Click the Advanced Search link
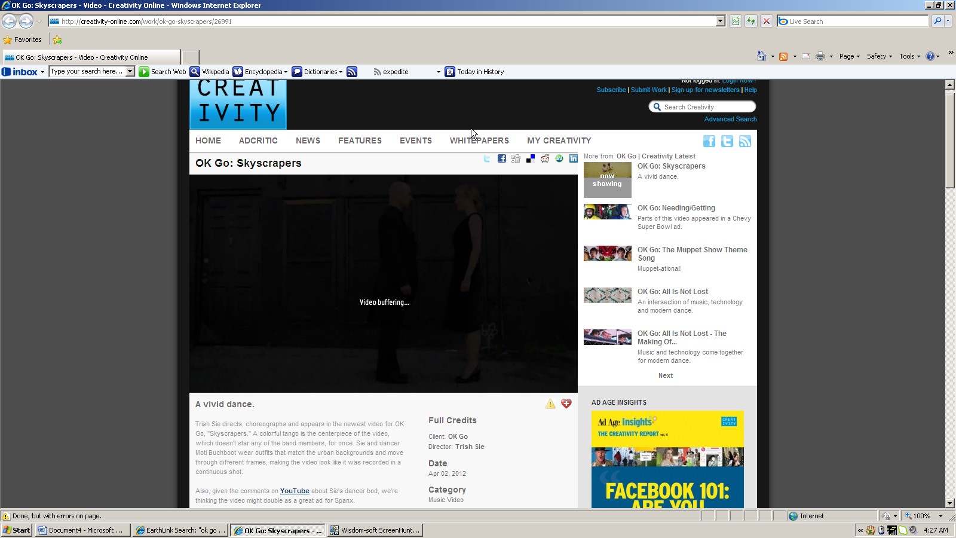This screenshot has width=956, height=538. tap(730, 119)
